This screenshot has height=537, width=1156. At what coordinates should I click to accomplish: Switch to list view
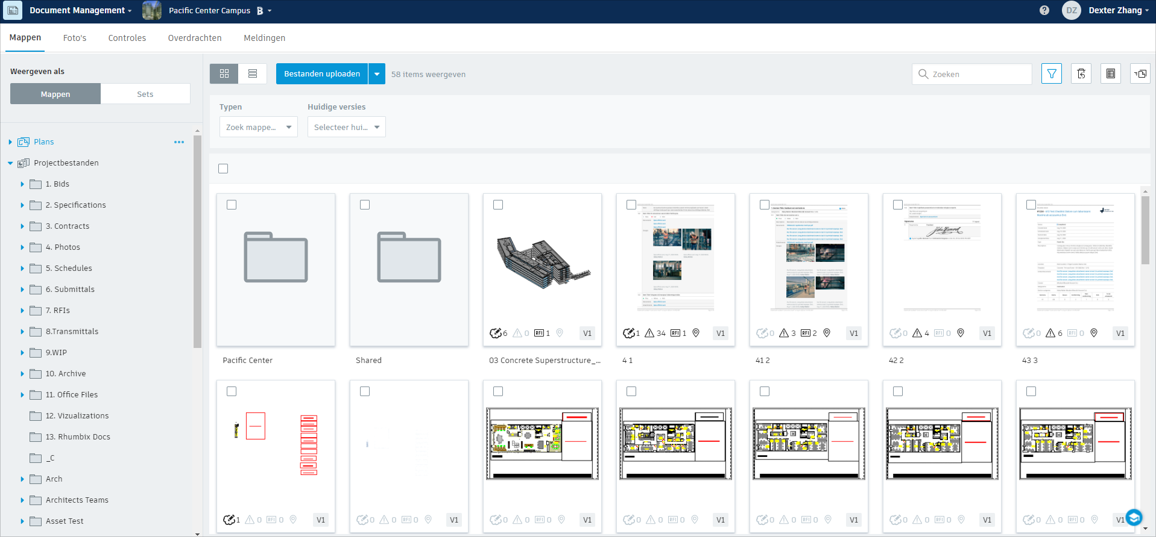point(253,73)
